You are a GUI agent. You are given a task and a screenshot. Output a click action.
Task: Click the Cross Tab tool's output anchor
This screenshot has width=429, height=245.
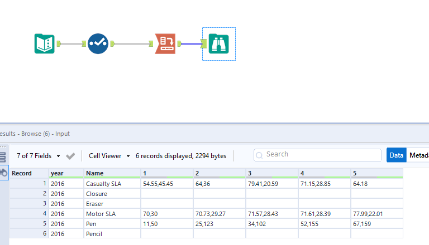pos(179,43)
